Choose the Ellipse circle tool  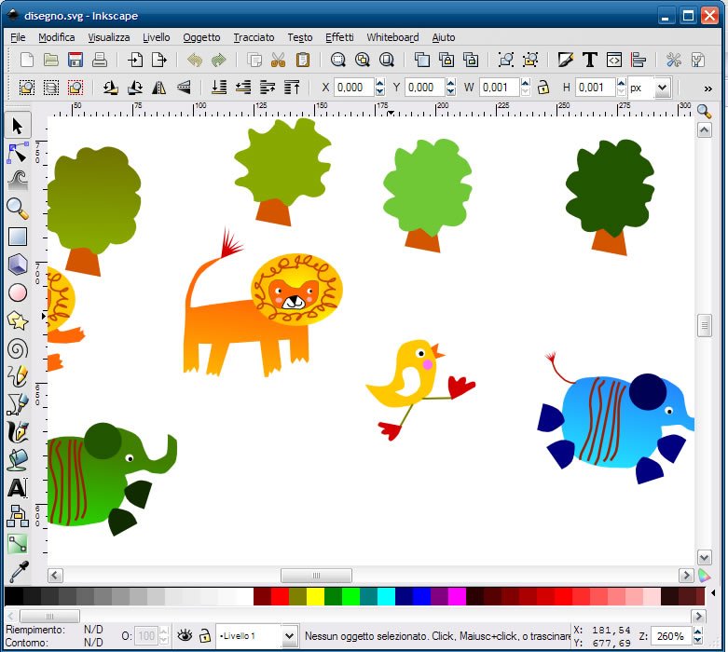point(17,292)
